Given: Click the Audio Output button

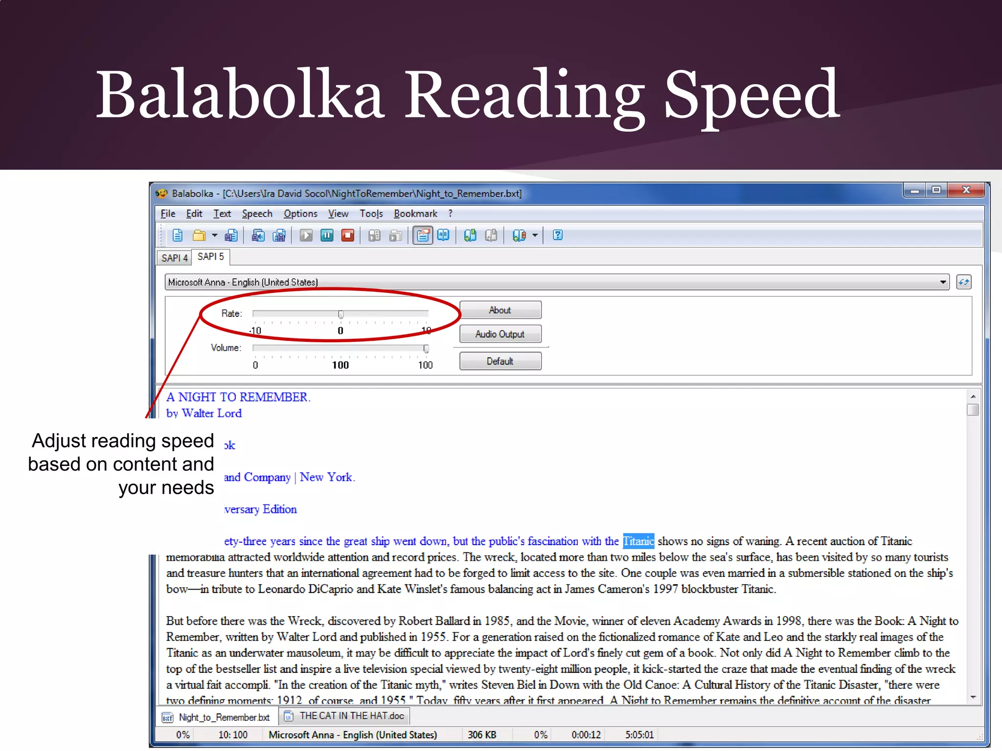Looking at the screenshot, I should click(x=500, y=334).
